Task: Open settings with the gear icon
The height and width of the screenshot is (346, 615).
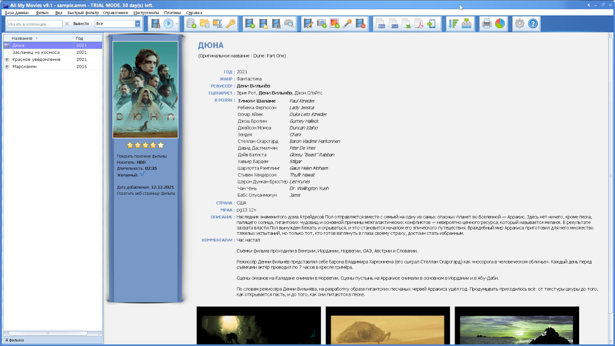Action: (x=520, y=24)
